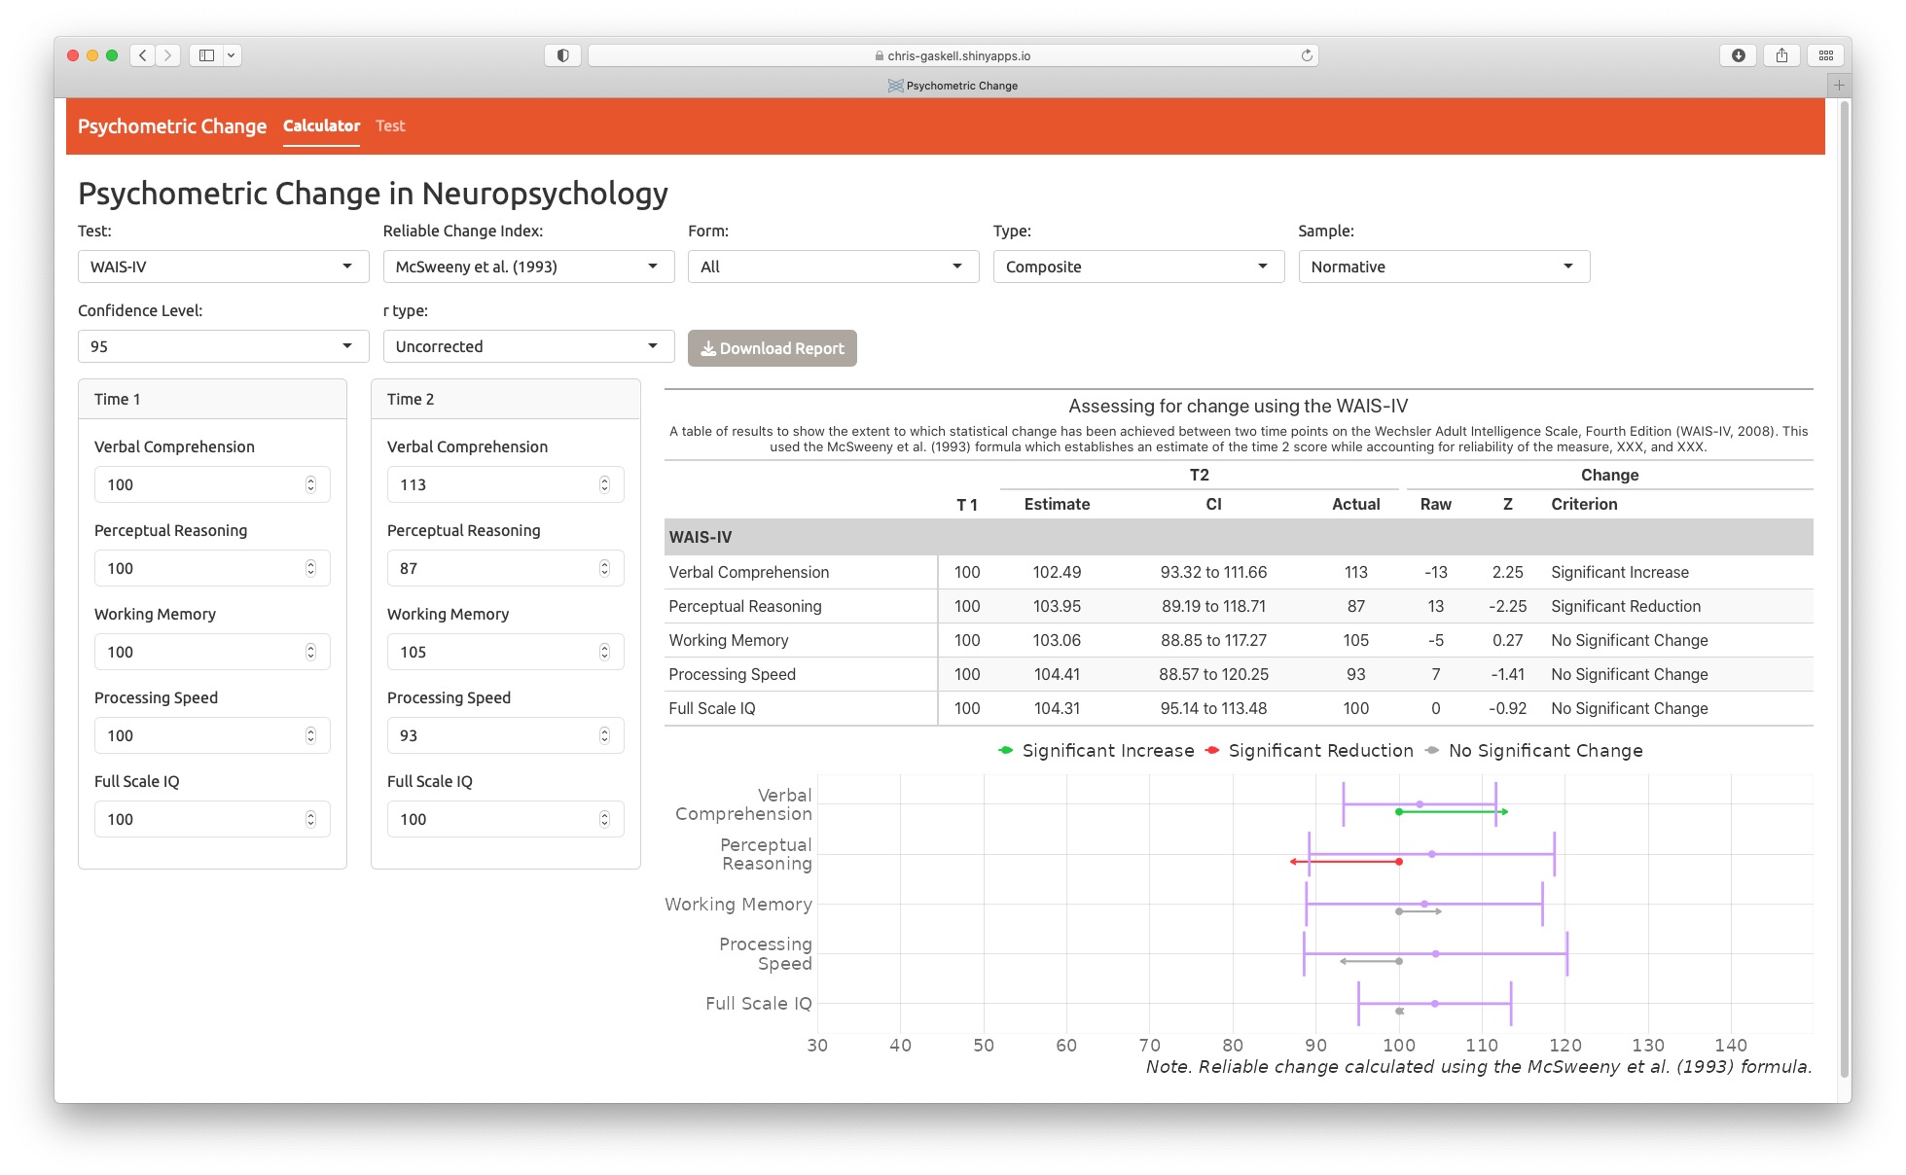The width and height of the screenshot is (1906, 1175).
Task: Switch to the Test tab
Action: point(390,126)
